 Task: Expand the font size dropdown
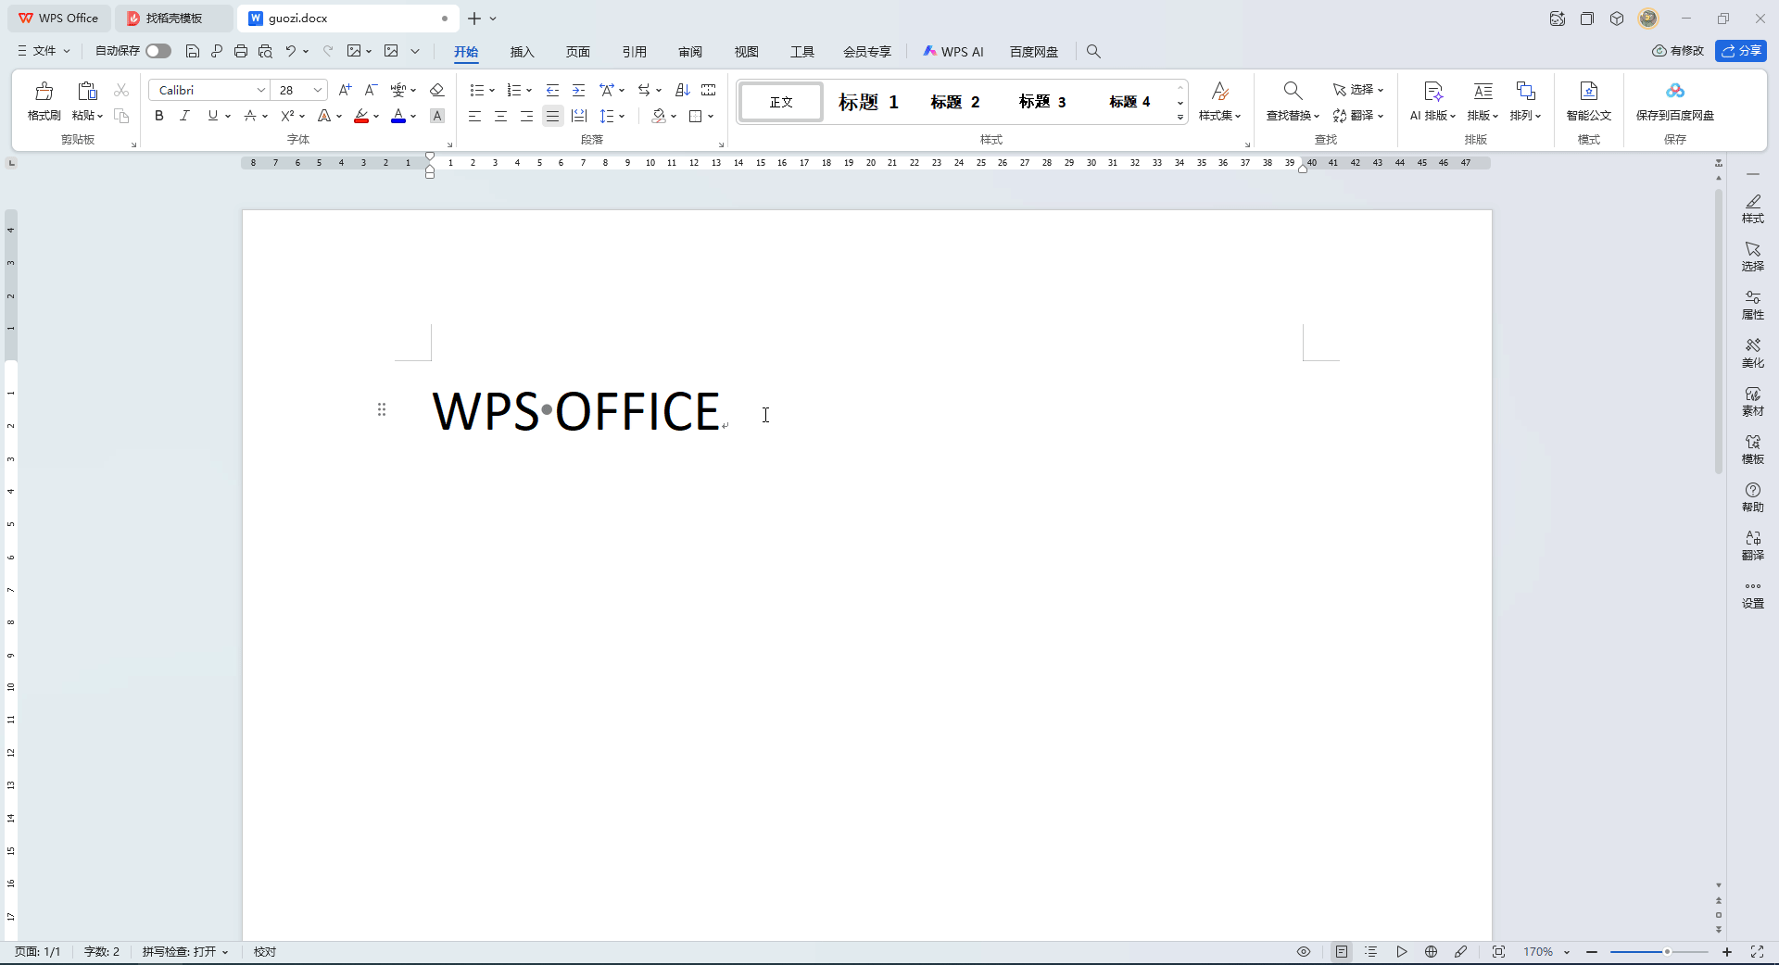click(316, 90)
